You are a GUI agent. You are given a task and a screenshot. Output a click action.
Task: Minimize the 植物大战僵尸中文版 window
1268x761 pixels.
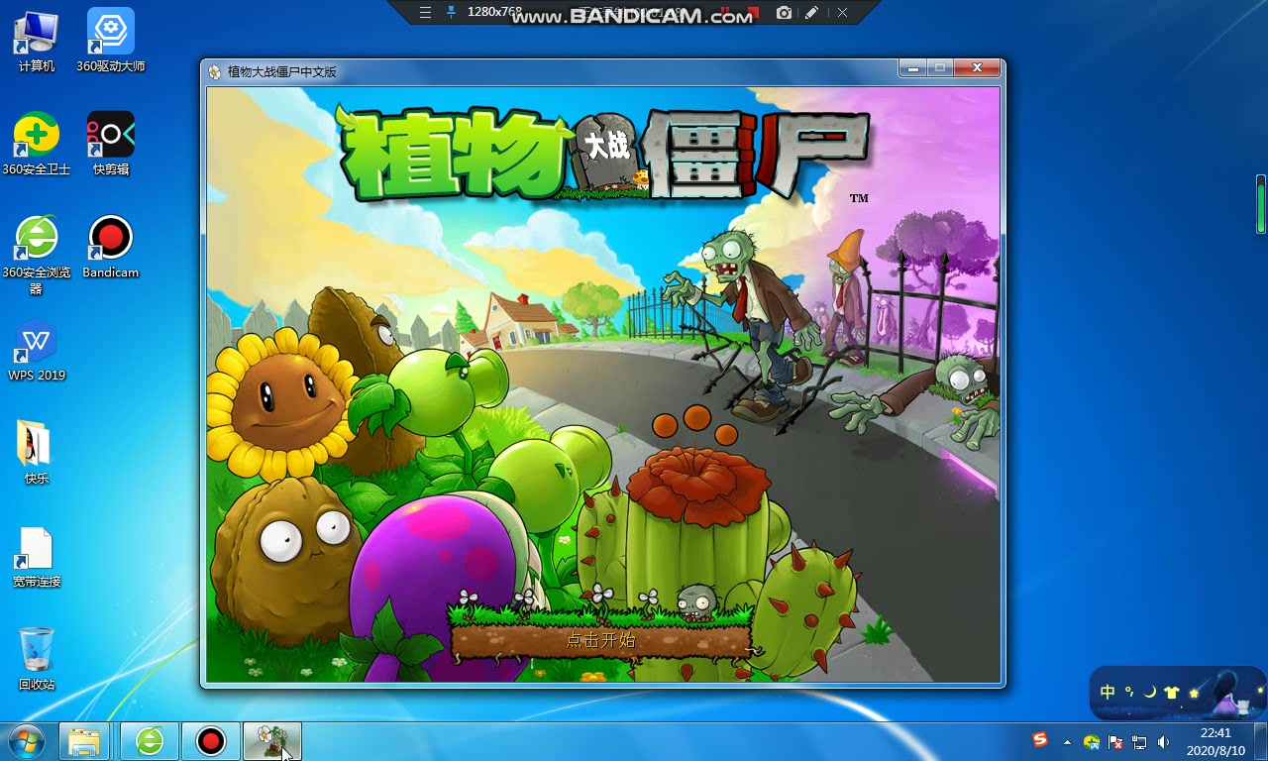[x=911, y=67]
